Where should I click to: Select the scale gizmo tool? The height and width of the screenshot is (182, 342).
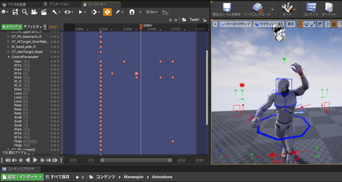coord(313,24)
